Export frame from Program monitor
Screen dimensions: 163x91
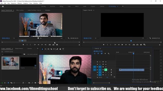[x=141, y=45]
